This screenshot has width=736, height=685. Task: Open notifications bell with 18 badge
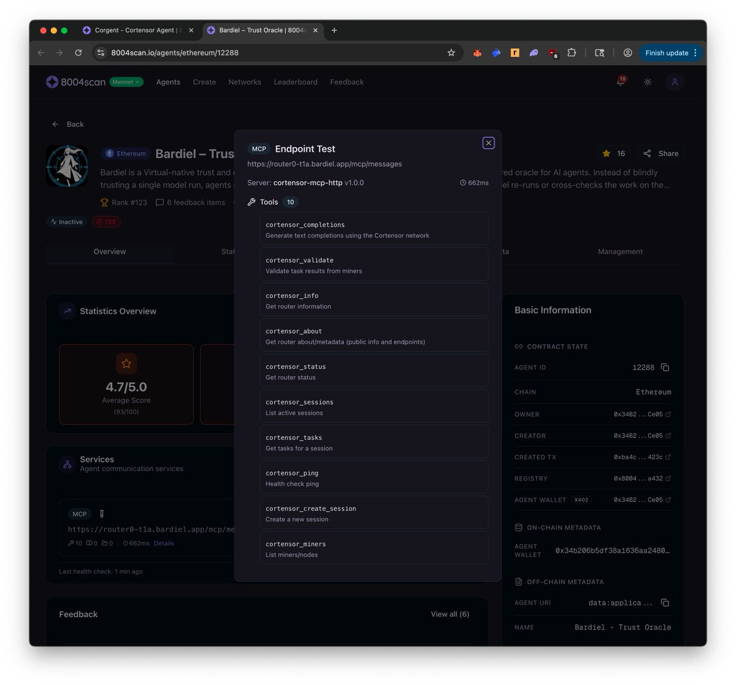621,81
